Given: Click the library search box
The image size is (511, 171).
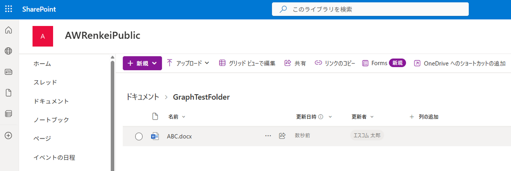Looking at the screenshot, I should point(370,9).
